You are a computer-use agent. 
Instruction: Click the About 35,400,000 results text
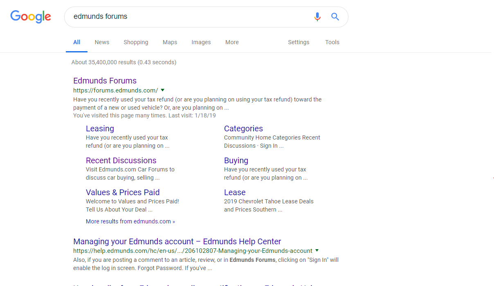point(124,62)
